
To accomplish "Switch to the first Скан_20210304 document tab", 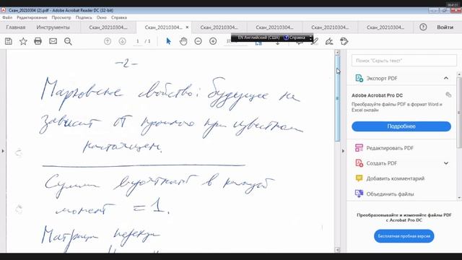I will point(108,27).
